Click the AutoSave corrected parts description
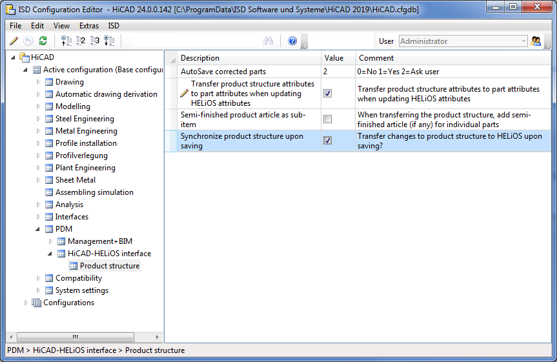The image size is (557, 362). 223,72
